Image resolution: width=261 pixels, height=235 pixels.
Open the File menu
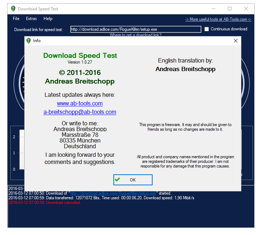coord(16,19)
